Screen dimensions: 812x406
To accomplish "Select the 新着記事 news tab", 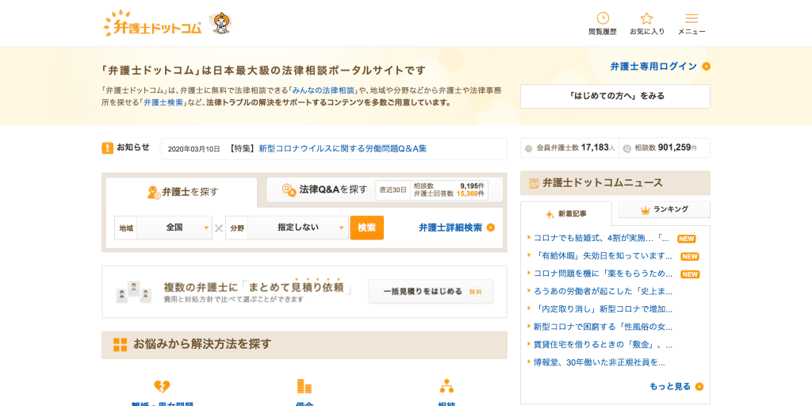I will click(x=566, y=213).
